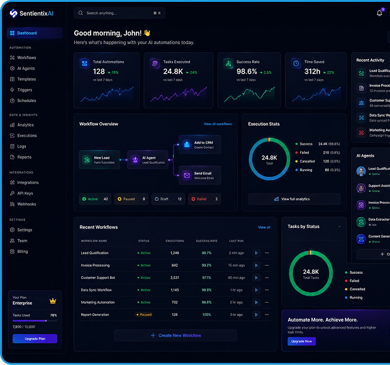The image size is (390, 365).
Task: Run the Report Generation play button
Action: [x=256, y=315]
